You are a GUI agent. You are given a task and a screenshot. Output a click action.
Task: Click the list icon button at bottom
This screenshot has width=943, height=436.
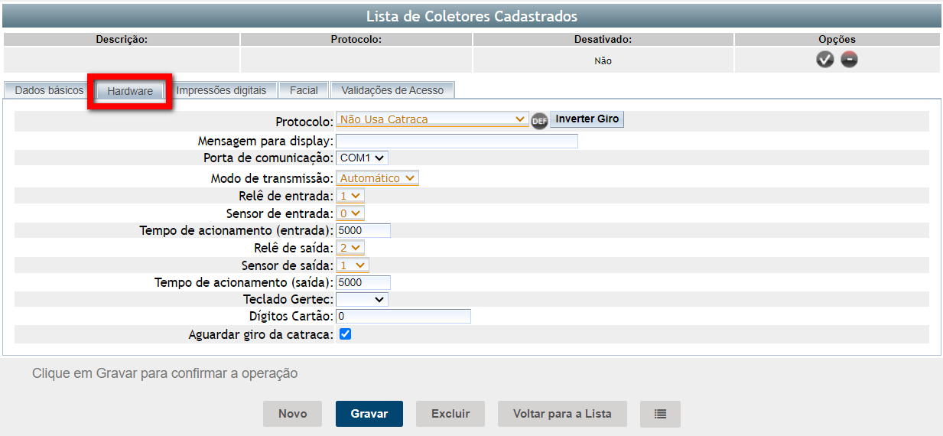click(660, 414)
